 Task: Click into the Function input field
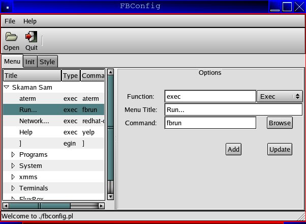[210, 96]
